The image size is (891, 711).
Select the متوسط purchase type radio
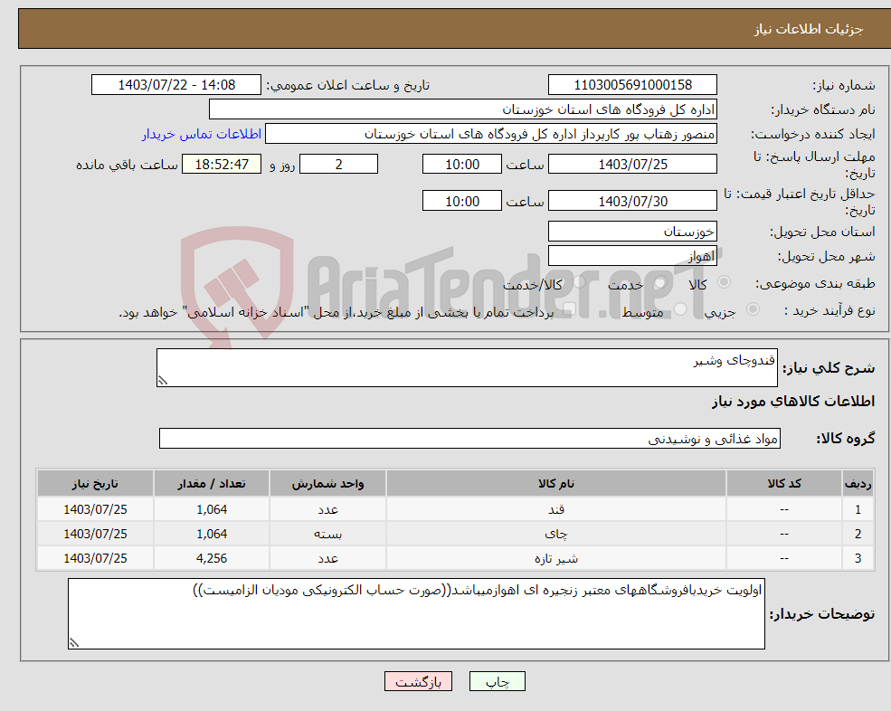pyautogui.click(x=679, y=309)
